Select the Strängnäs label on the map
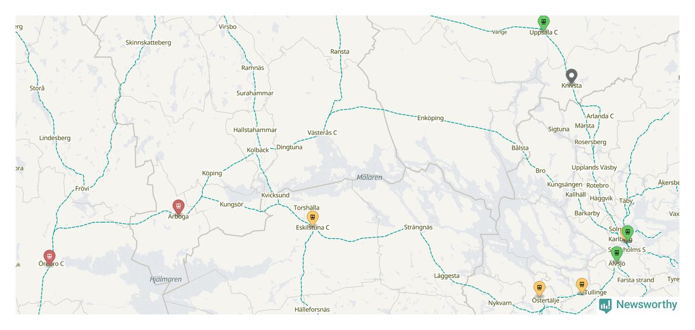 click(x=418, y=227)
